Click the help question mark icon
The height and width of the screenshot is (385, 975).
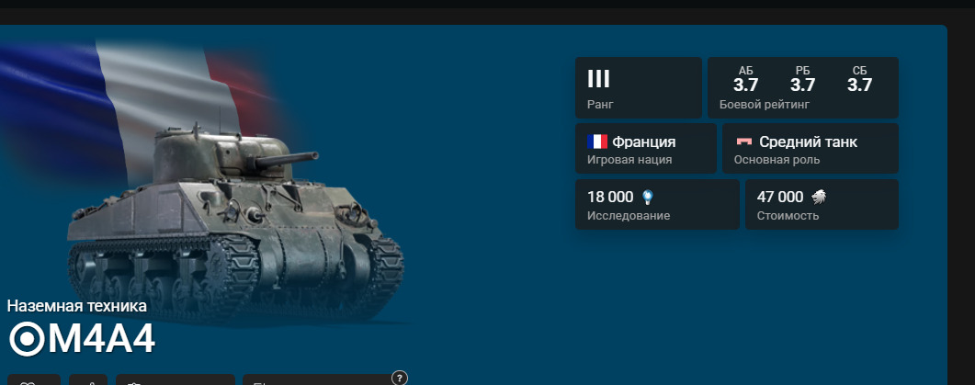[399, 378]
